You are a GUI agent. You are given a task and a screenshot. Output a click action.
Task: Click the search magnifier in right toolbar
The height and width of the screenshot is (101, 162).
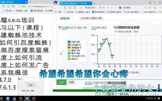pyautogui.click(x=145, y=8)
